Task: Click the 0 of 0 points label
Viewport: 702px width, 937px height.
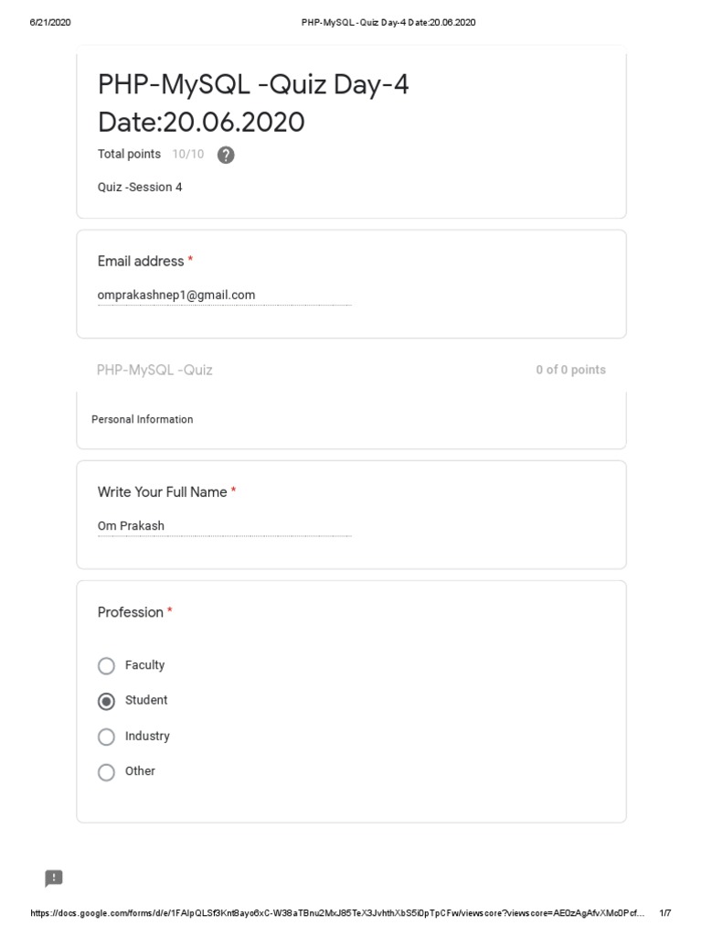Action: (x=570, y=370)
